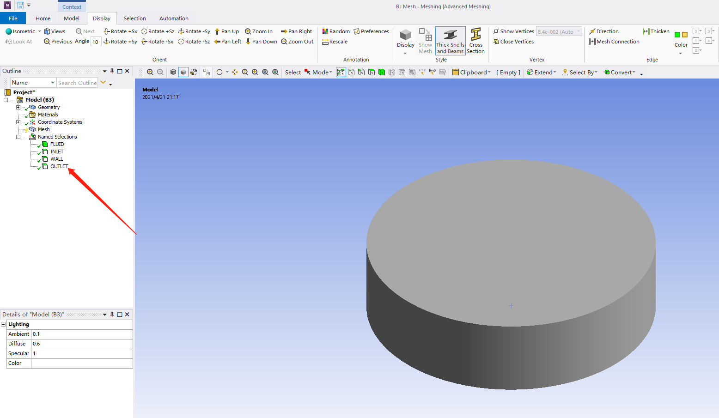Expand the Geometry tree node
Viewport: 719px width, 418px height.
point(18,107)
